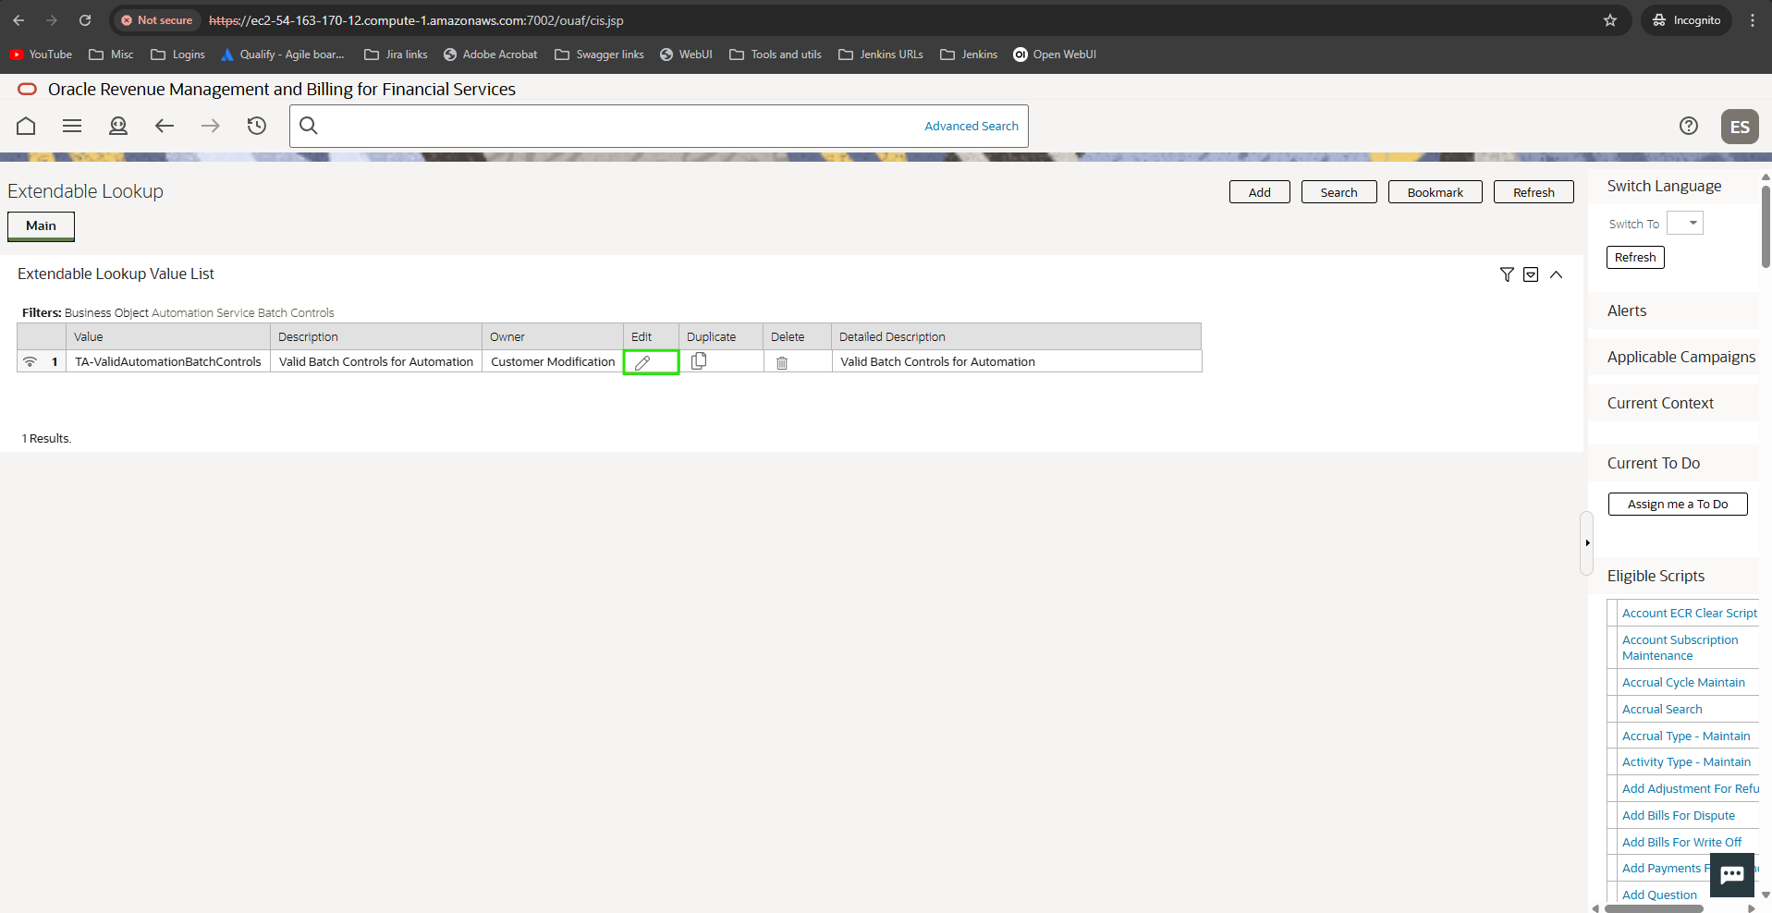The width and height of the screenshot is (1772, 913).
Task: Open the chat bubble icon
Action: point(1731,874)
